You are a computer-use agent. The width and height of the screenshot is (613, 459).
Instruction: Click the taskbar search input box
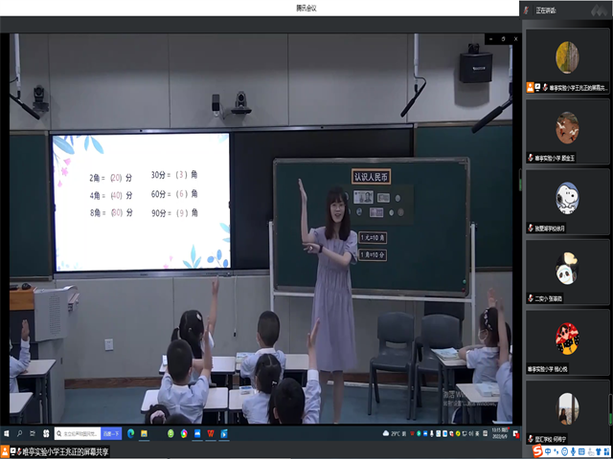tap(78, 433)
